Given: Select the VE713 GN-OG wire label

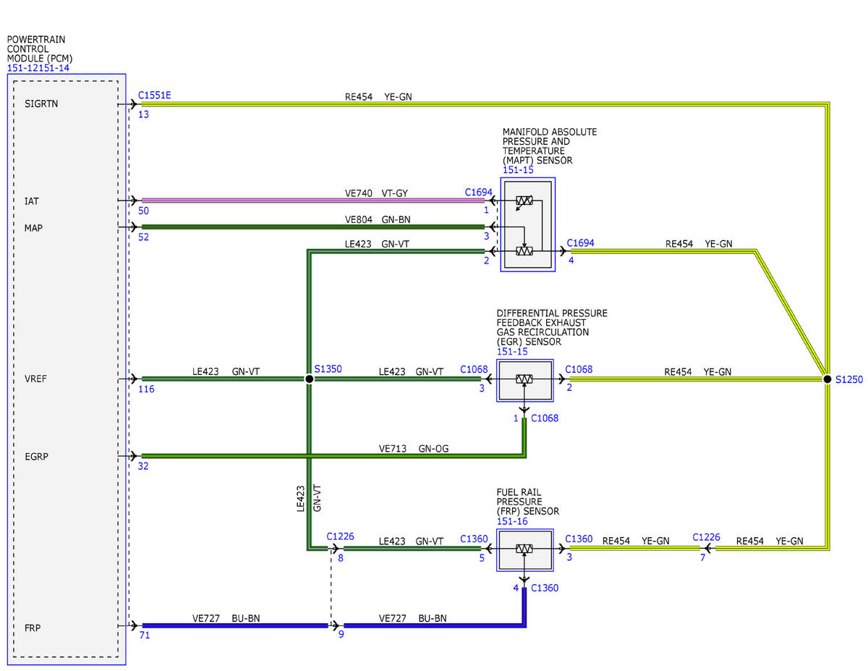Looking at the screenshot, I should tap(414, 449).
